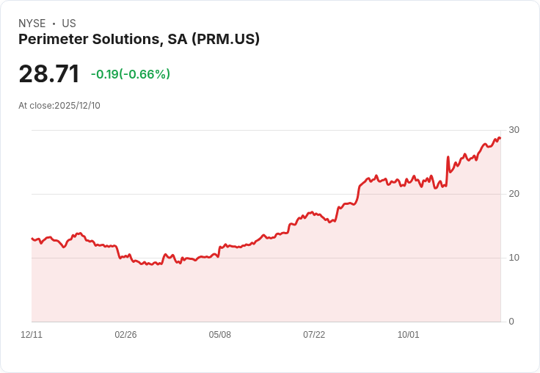The image size is (540, 373).
Task: Click the 12/11 x-axis date label
Action: point(32,335)
